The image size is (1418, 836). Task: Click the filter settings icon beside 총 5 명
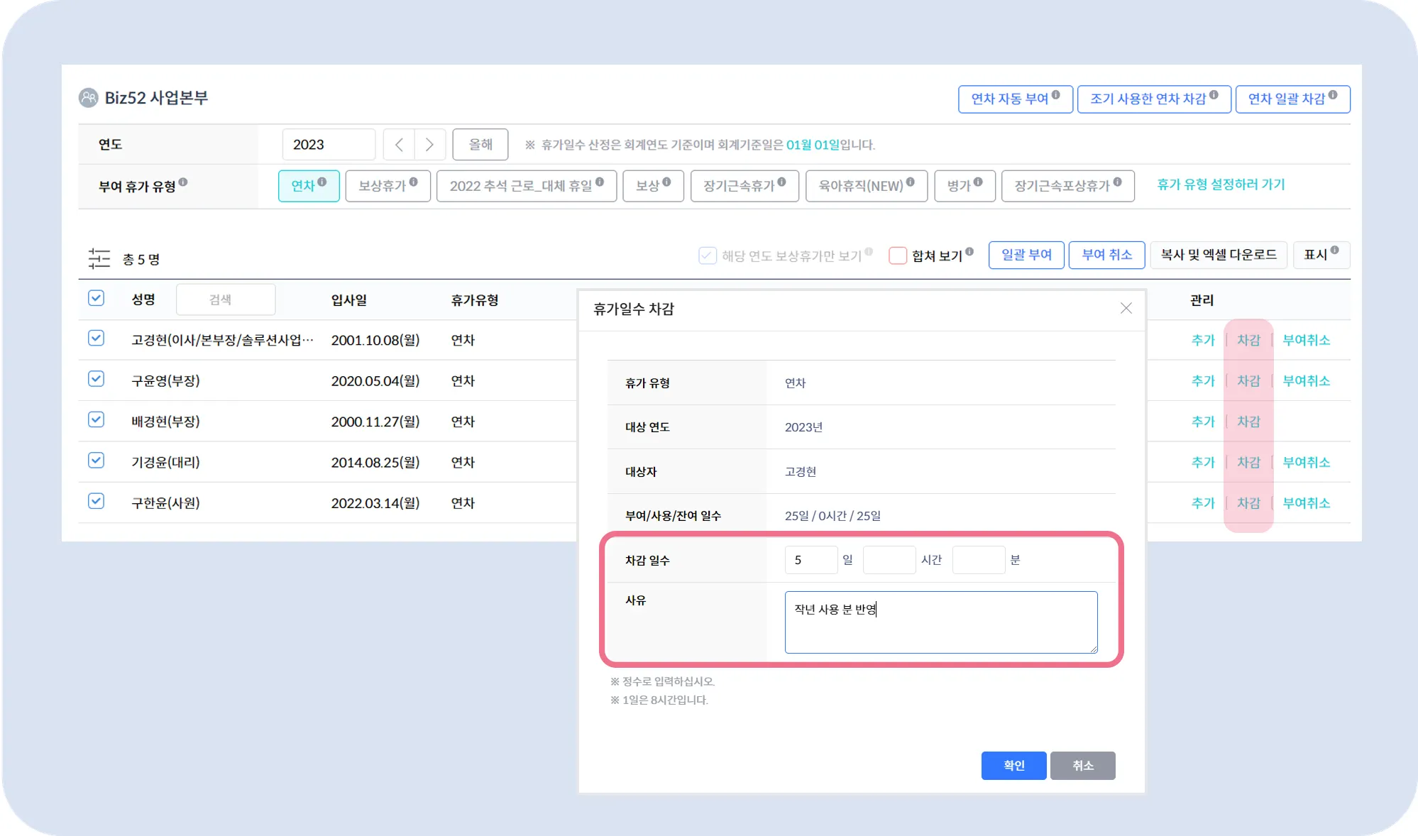(99, 258)
